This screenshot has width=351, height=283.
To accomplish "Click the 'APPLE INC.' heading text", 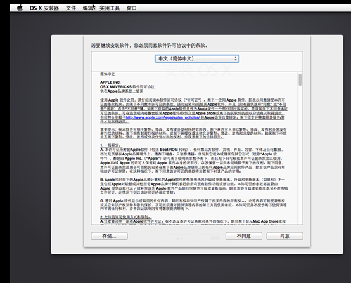I will coord(110,82).
